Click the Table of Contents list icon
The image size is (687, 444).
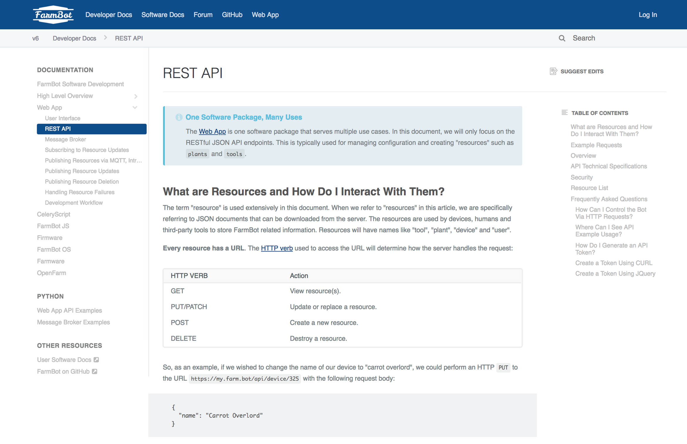coord(565,112)
